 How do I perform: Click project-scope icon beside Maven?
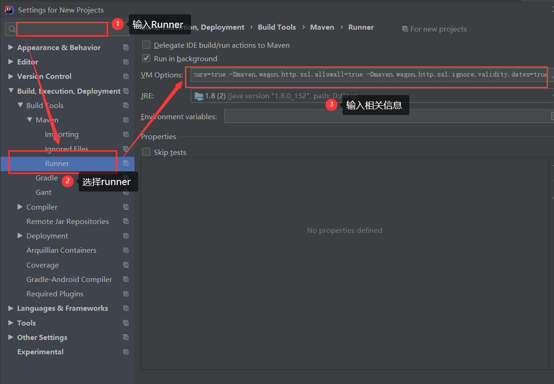[x=126, y=120]
